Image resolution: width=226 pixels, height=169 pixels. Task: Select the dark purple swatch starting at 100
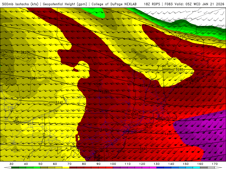click(x=117, y=168)
